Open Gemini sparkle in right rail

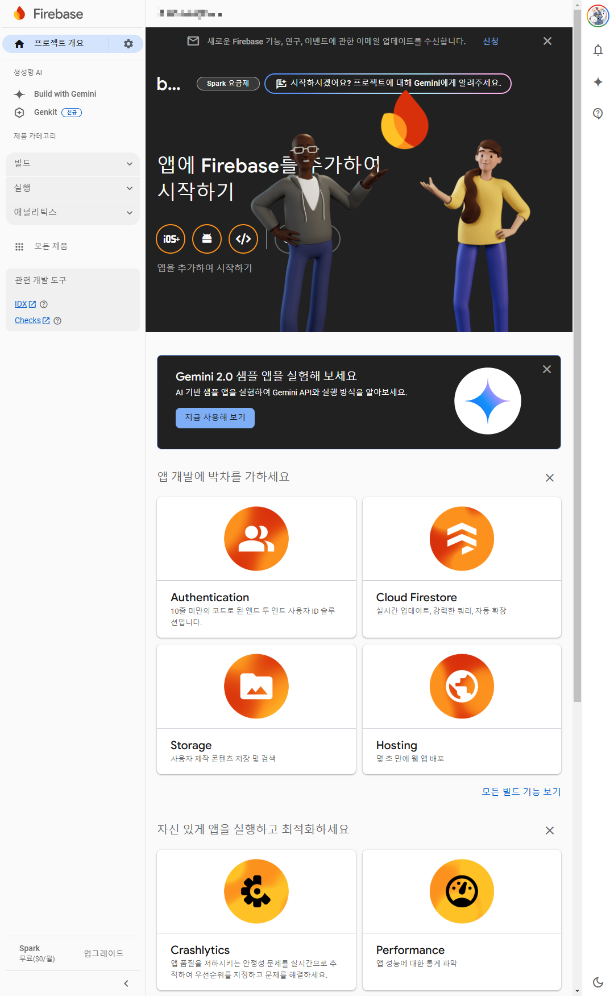coord(598,82)
